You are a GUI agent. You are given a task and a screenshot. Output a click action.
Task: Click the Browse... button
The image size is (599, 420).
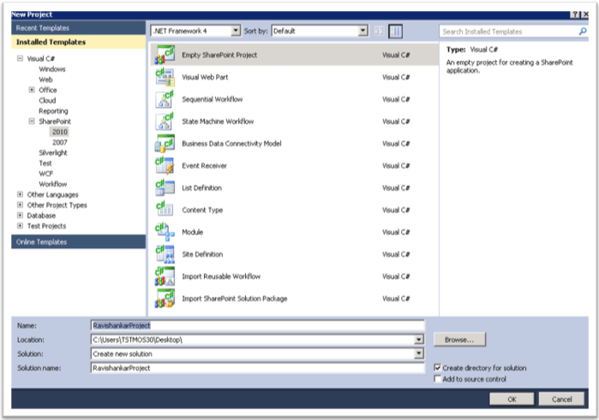pos(459,340)
